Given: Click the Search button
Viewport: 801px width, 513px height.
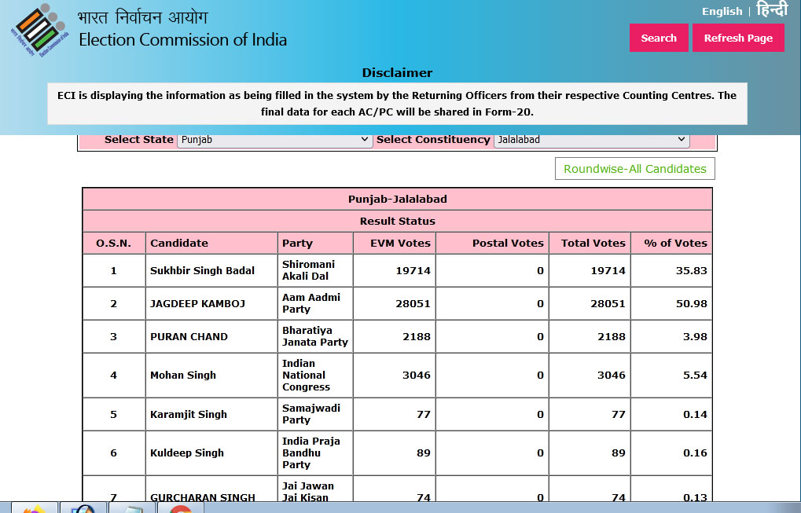Looking at the screenshot, I should coord(659,38).
